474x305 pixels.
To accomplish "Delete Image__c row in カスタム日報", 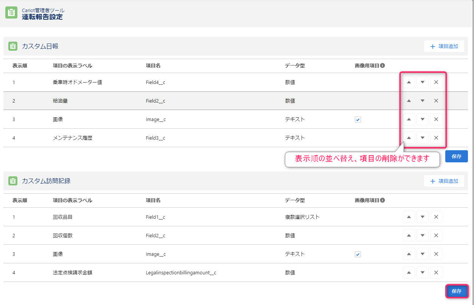I will click(x=436, y=119).
